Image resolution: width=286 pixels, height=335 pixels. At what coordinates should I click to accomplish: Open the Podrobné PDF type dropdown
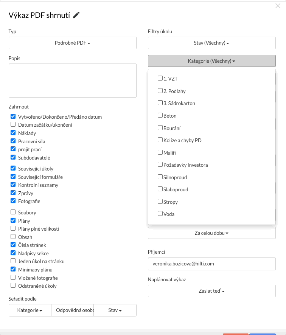click(73, 43)
